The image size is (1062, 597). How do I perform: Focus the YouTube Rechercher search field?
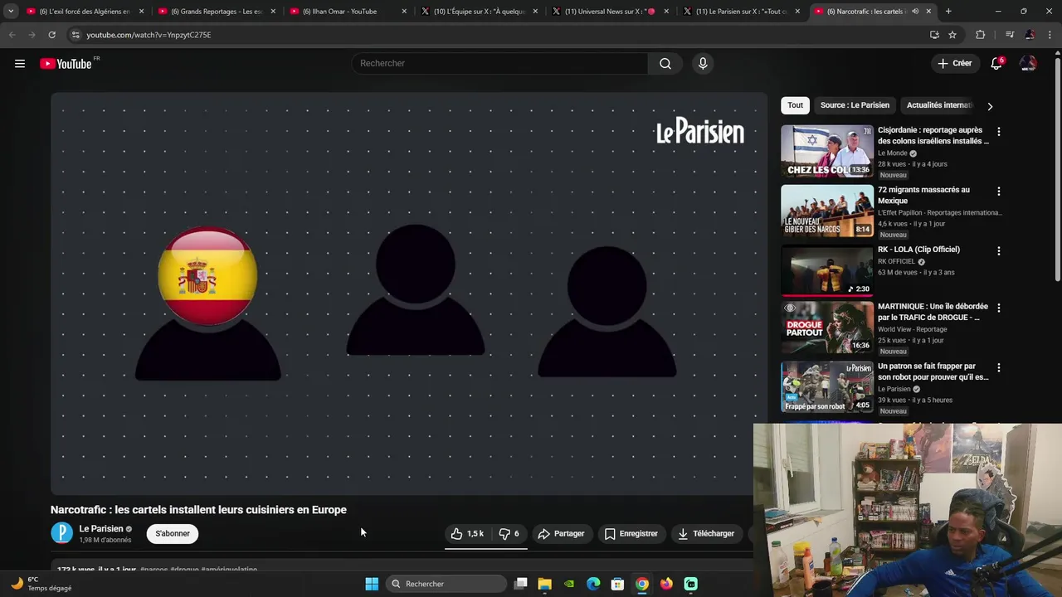pos(500,64)
